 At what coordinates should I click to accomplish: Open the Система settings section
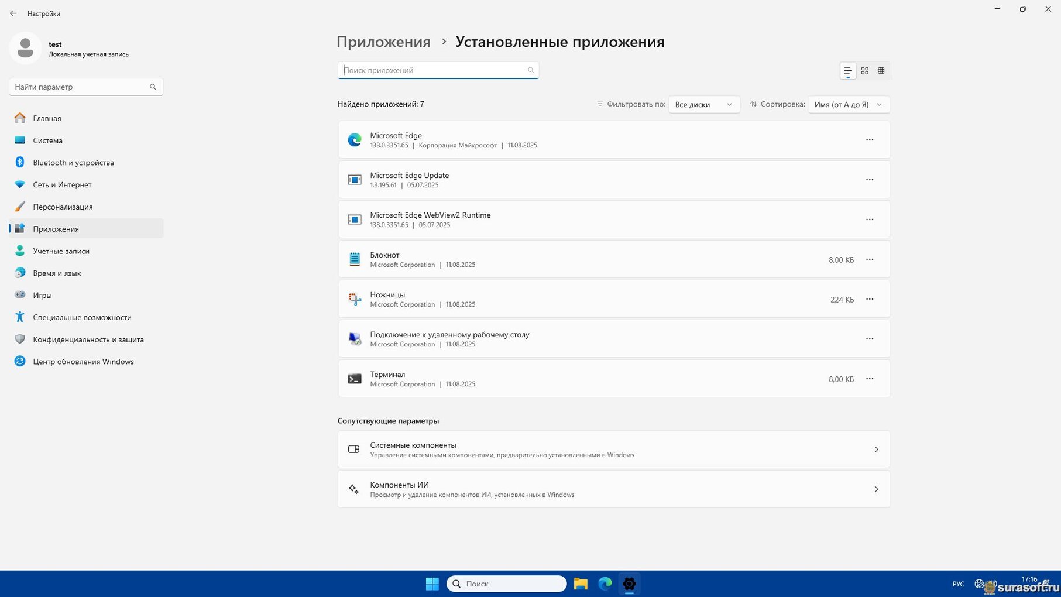pyautogui.click(x=86, y=140)
